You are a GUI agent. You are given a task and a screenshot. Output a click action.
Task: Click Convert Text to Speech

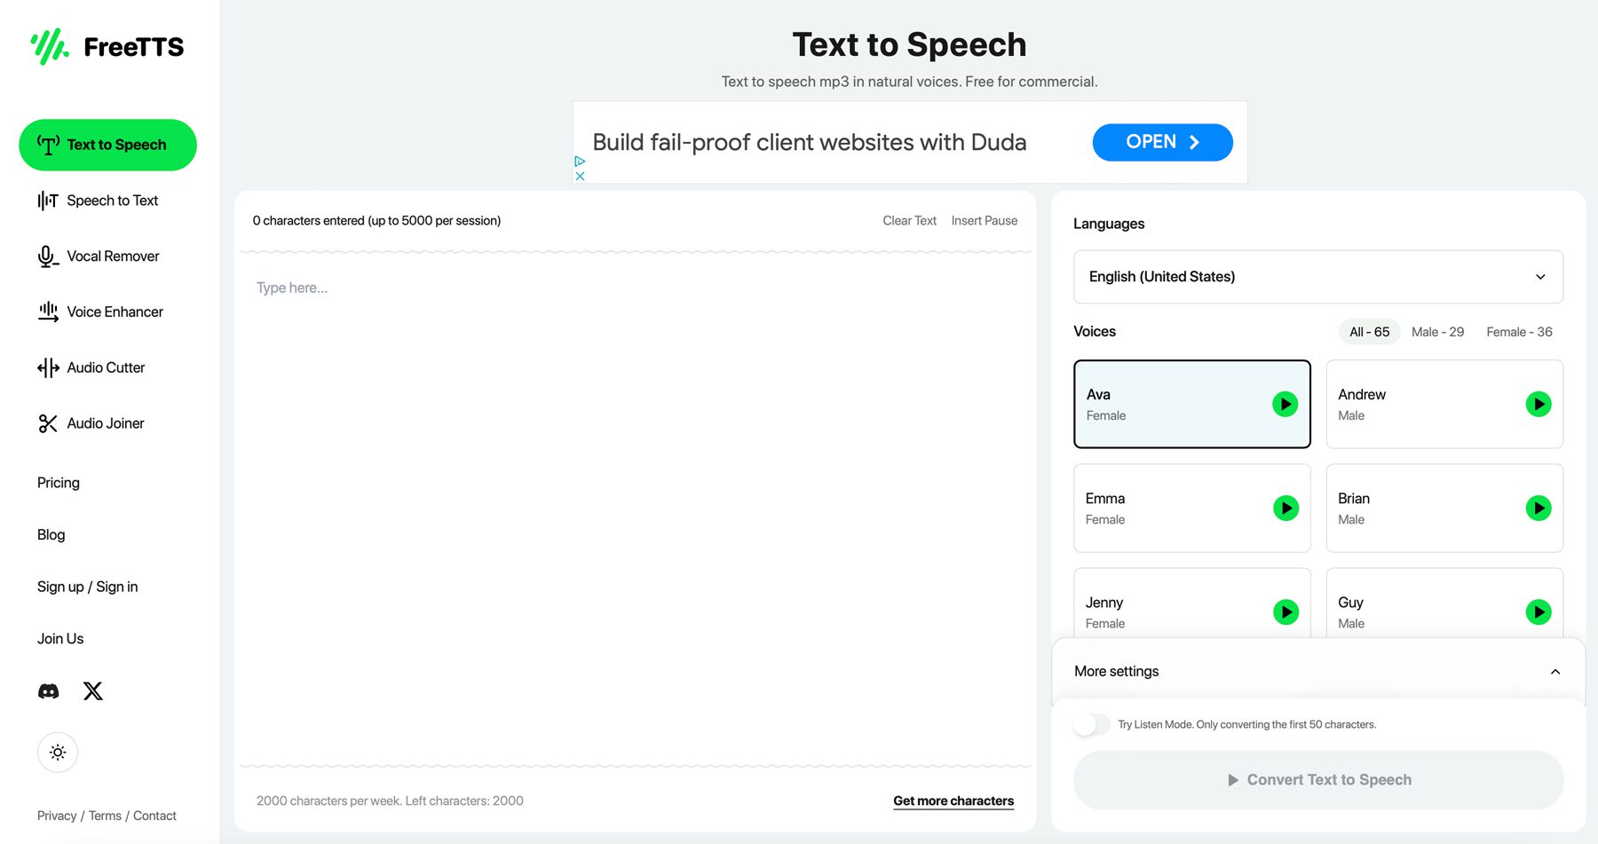[1318, 779]
